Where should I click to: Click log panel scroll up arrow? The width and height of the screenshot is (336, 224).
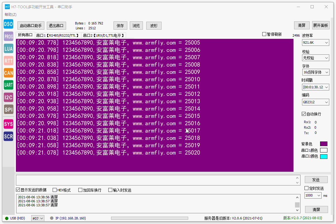point(297,197)
